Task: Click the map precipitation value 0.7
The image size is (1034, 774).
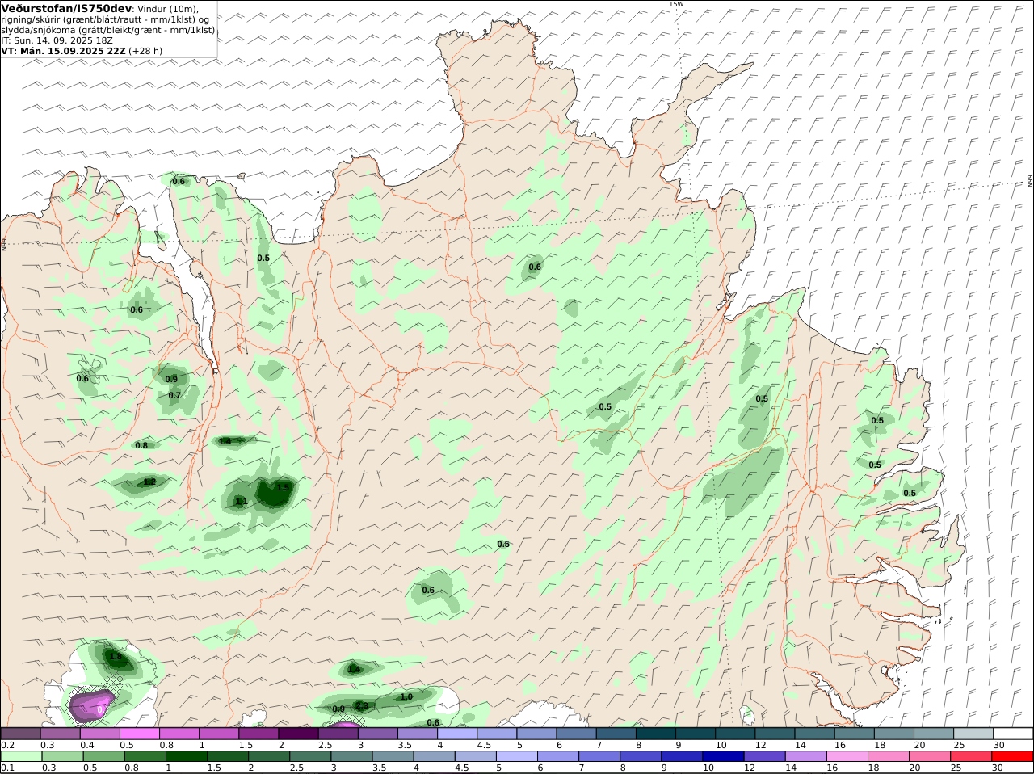Action: coord(174,395)
